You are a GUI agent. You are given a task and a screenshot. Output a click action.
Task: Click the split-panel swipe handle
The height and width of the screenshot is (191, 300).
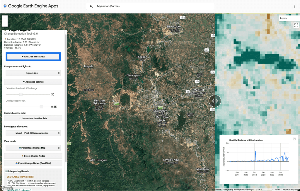[x=215, y=101]
